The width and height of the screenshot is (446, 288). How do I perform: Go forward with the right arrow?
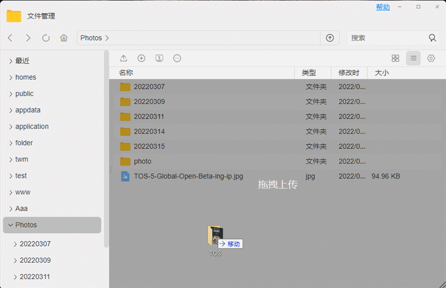pos(28,38)
